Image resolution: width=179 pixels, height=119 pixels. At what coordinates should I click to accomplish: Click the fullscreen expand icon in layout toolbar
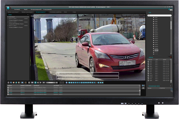tap(98, 83)
